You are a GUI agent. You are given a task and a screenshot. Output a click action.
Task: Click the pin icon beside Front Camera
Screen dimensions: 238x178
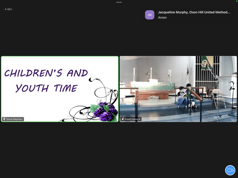123,119
